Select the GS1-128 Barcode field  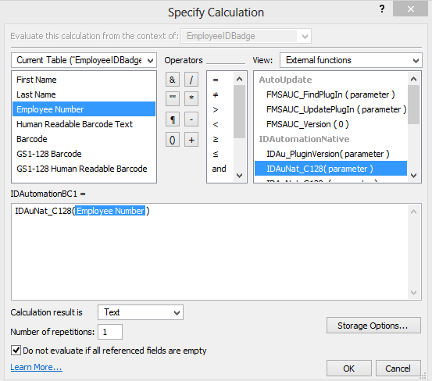(x=84, y=154)
